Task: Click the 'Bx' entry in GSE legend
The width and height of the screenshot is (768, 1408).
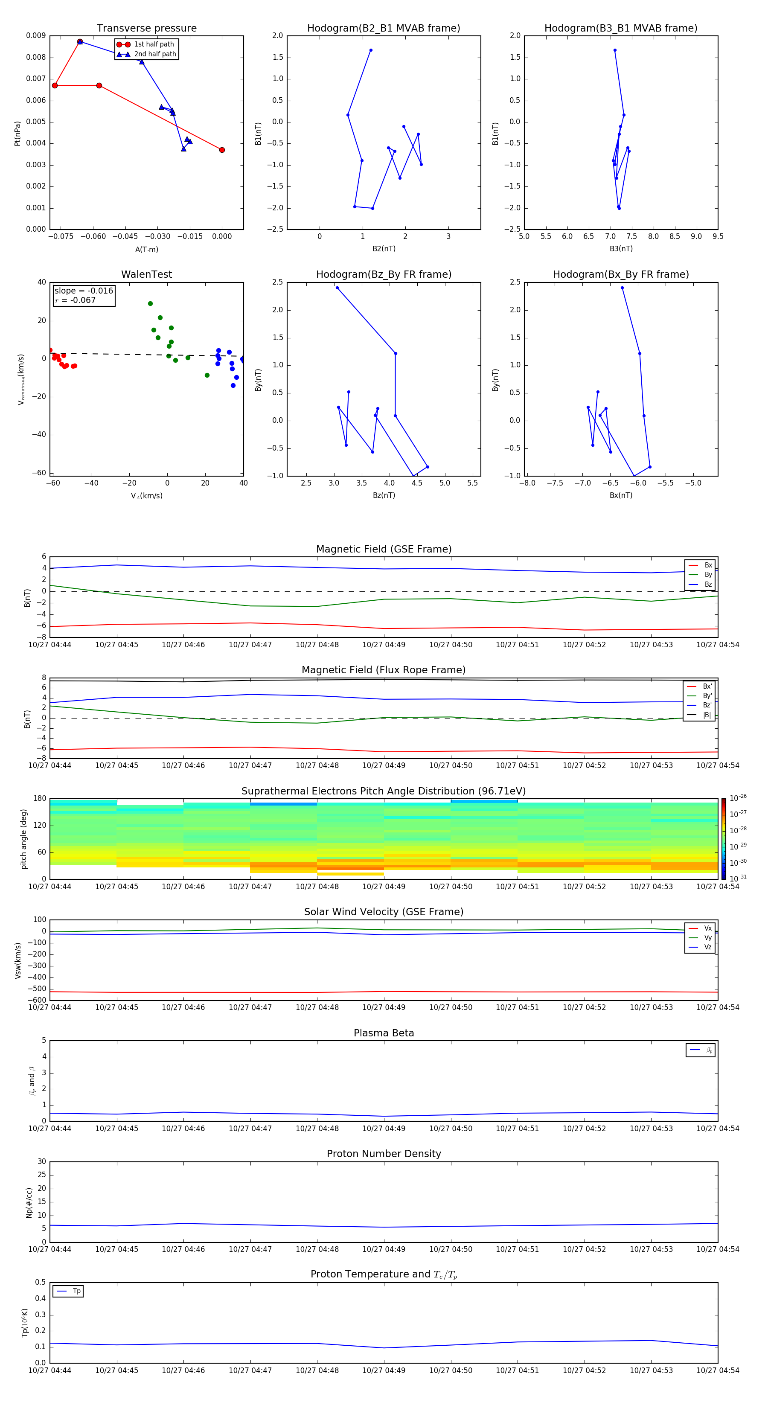Action: [x=701, y=566]
